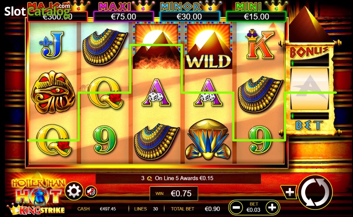Click the WILD pyramid symbol

pyautogui.click(x=208, y=46)
